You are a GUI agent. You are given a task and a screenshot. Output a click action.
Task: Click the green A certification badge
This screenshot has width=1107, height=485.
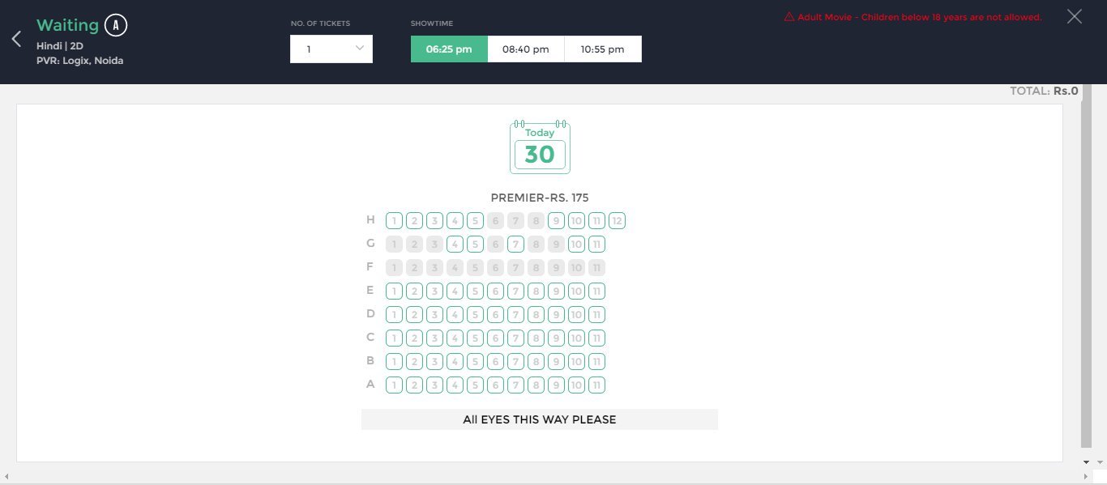pos(114,24)
